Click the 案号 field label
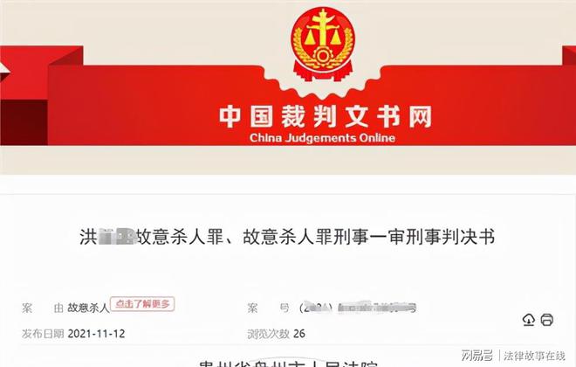Viewport: 576px width, 367px height. coord(268,308)
